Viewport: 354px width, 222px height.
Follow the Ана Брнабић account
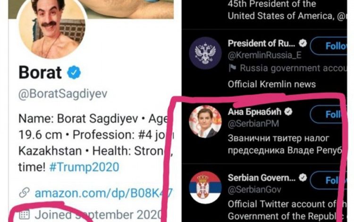[332, 114]
